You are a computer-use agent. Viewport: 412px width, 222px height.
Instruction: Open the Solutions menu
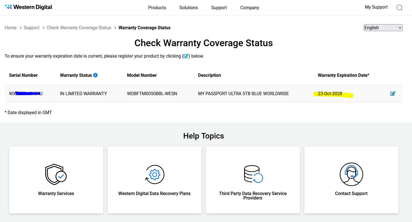(x=188, y=8)
